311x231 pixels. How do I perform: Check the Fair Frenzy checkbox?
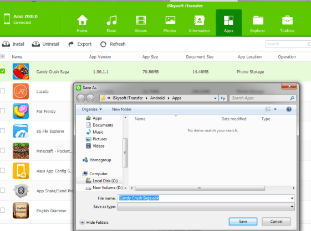pos(3,111)
